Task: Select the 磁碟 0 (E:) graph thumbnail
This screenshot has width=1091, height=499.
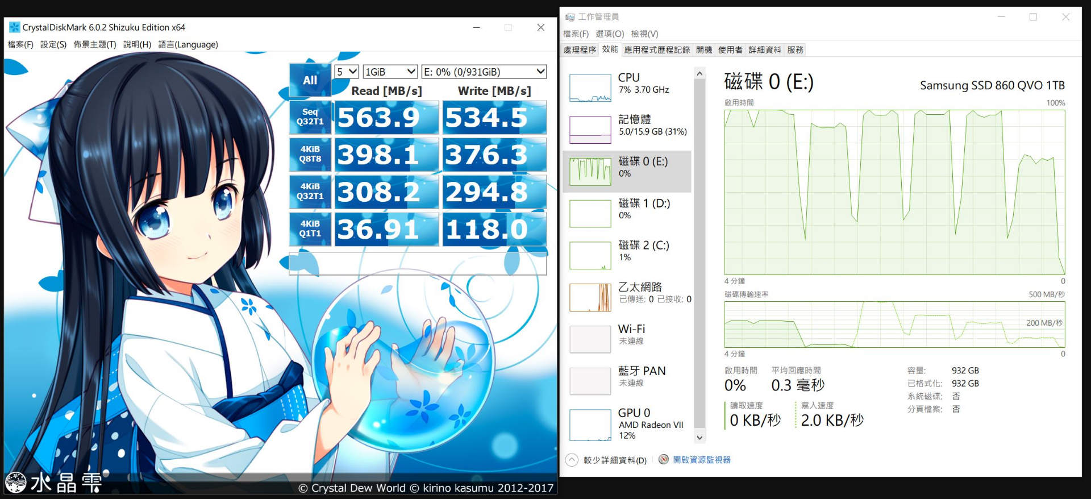Action: tap(590, 172)
